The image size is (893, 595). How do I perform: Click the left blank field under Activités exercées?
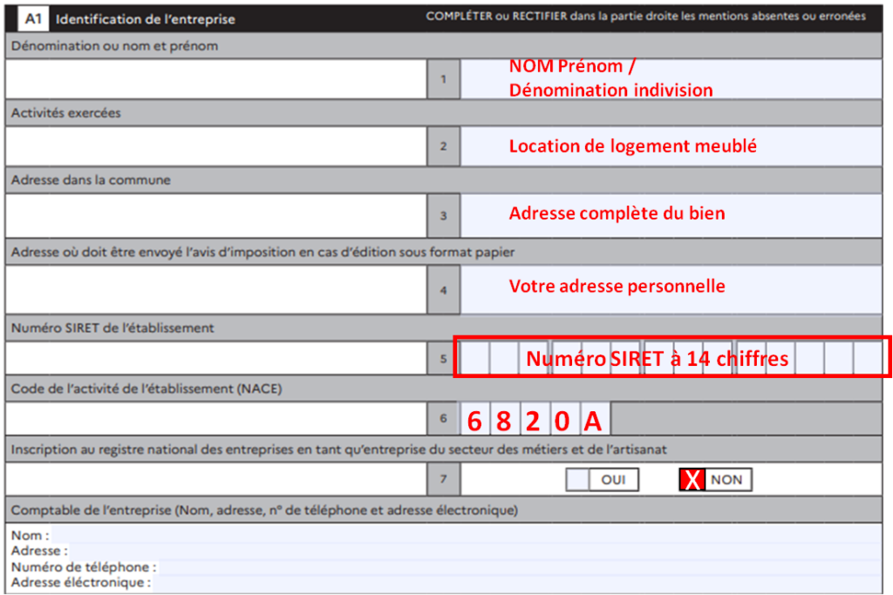(215, 146)
